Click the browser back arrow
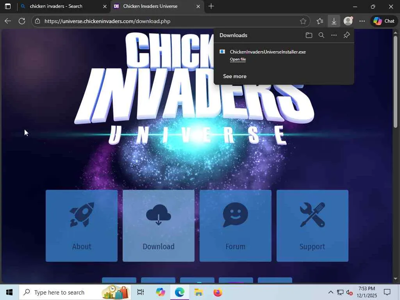Viewport: 400px width, 300px height. [8, 21]
